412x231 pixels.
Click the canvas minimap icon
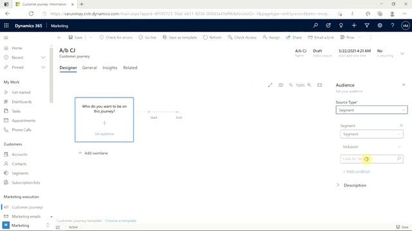[281, 85]
